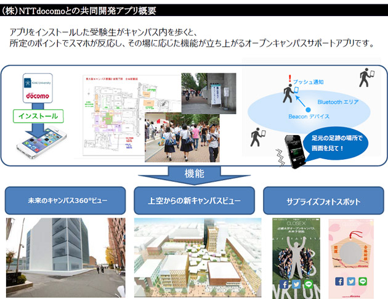Click the red exclamation push notification mark
The height and width of the screenshot is (299, 388).
click(x=289, y=78)
